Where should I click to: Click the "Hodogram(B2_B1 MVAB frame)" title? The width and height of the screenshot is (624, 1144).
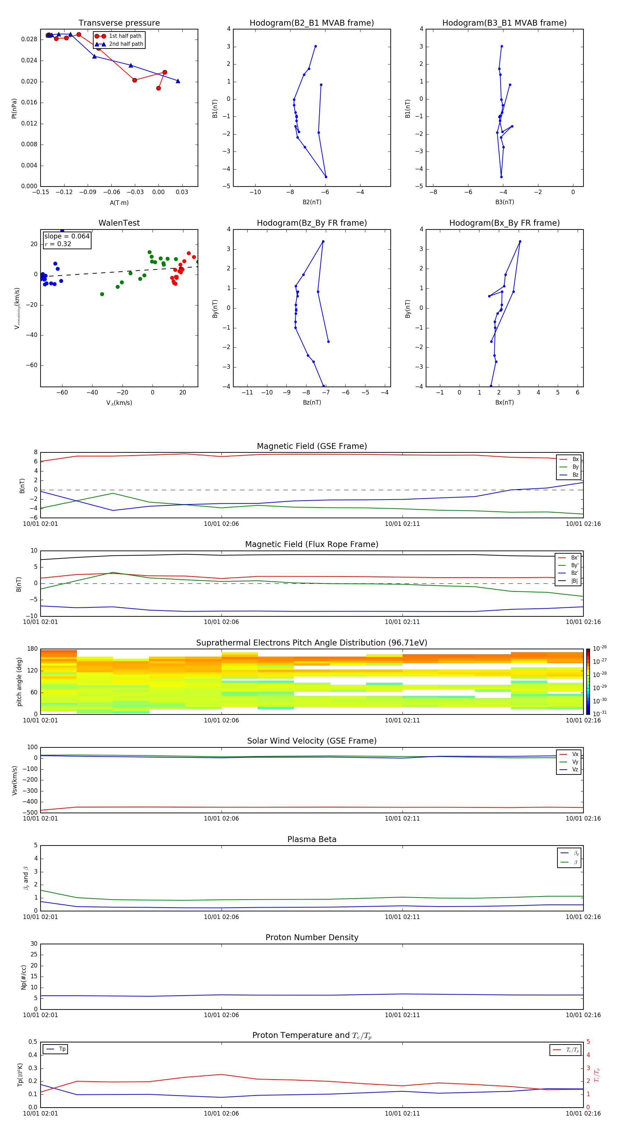(x=312, y=23)
